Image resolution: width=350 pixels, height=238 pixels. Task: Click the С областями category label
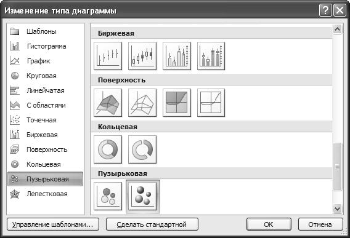(x=46, y=105)
